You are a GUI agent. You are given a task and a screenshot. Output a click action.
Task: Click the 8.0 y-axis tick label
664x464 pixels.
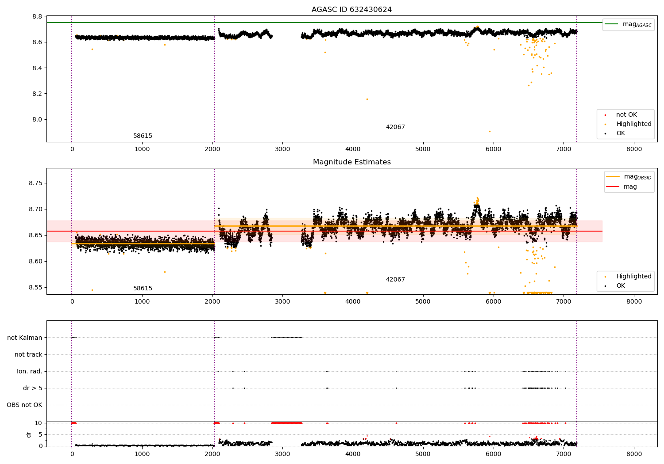[38, 119]
